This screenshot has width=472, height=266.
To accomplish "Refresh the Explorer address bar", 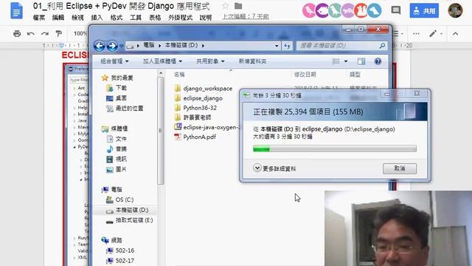I will coord(287,46).
